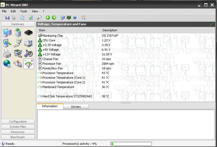
Task: Select the Monitoring Chip row
Action: 126,36
